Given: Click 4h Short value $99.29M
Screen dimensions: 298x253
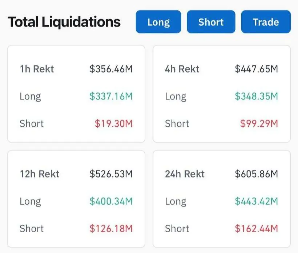Looking at the screenshot, I should pos(259,123).
